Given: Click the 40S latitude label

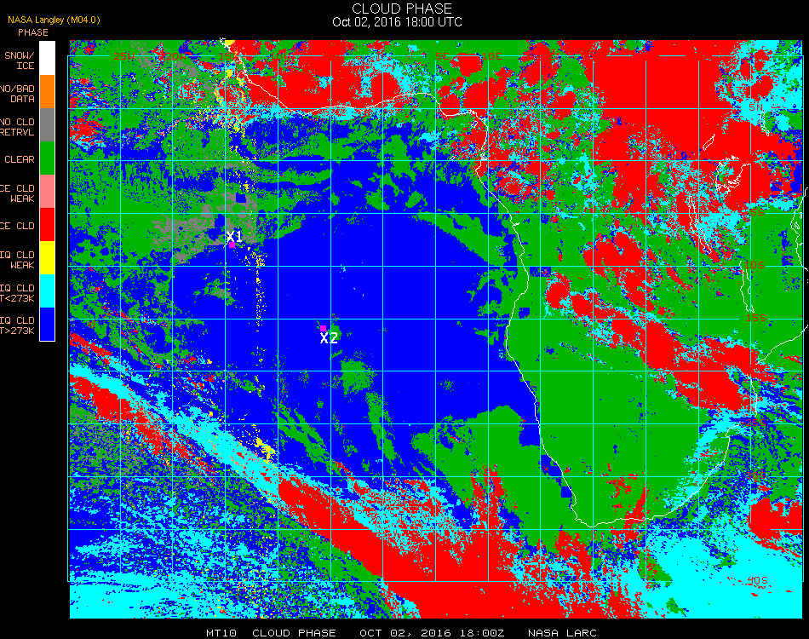Looking at the screenshot, I should 757,580.
